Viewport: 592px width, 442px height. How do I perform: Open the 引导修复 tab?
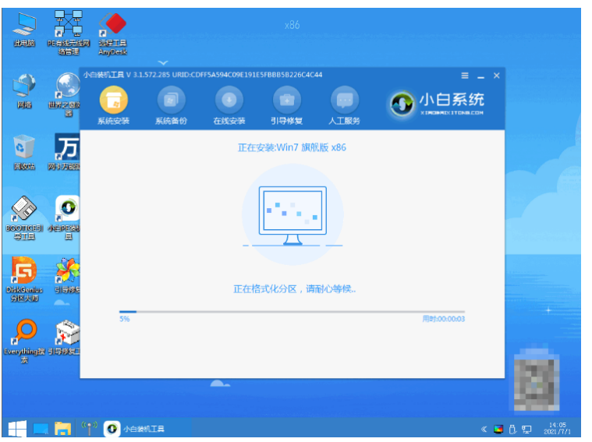(x=286, y=106)
